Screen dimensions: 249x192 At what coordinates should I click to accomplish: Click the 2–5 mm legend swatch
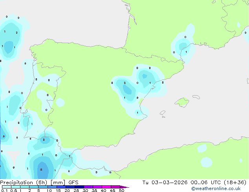[x=34, y=187]
